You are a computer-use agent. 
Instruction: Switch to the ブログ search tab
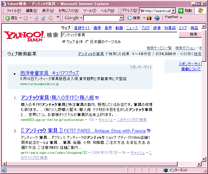[x=146, y=28]
